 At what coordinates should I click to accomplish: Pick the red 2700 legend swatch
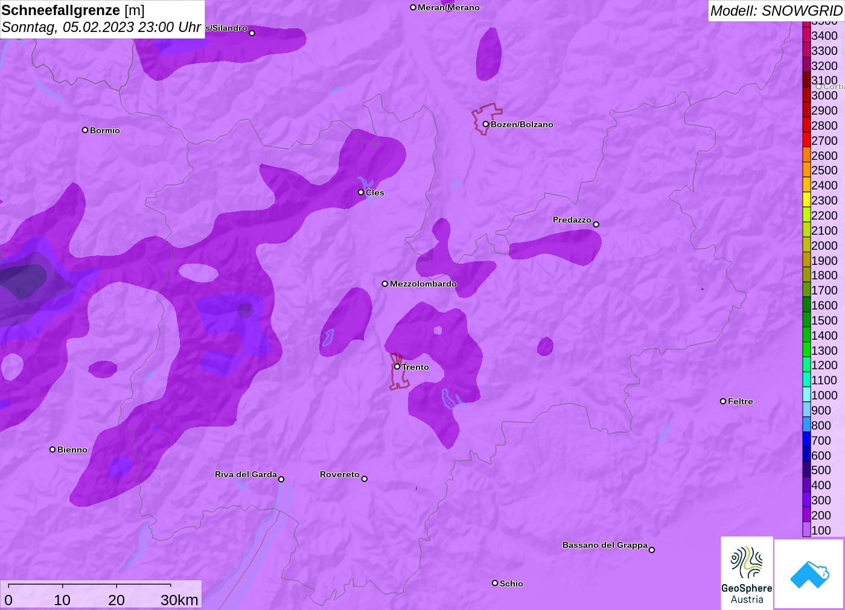(x=806, y=140)
